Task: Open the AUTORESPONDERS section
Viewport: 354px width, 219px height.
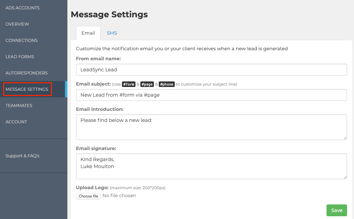Action: pos(26,73)
